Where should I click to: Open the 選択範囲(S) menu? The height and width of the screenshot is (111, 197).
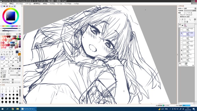(37, 4)
